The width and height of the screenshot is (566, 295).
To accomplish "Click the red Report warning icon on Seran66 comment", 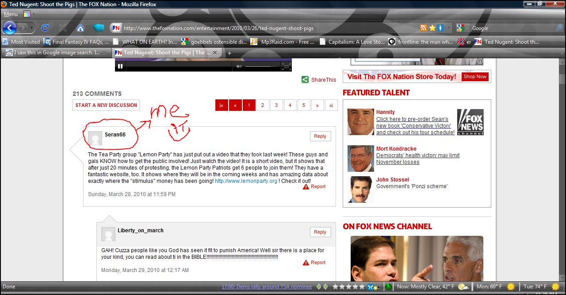I will (306, 187).
